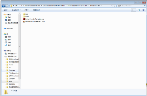Click Driver Booster 9 Pro breadcrumb
The height and width of the screenshot is (96, 147).
tap(33, 6)
